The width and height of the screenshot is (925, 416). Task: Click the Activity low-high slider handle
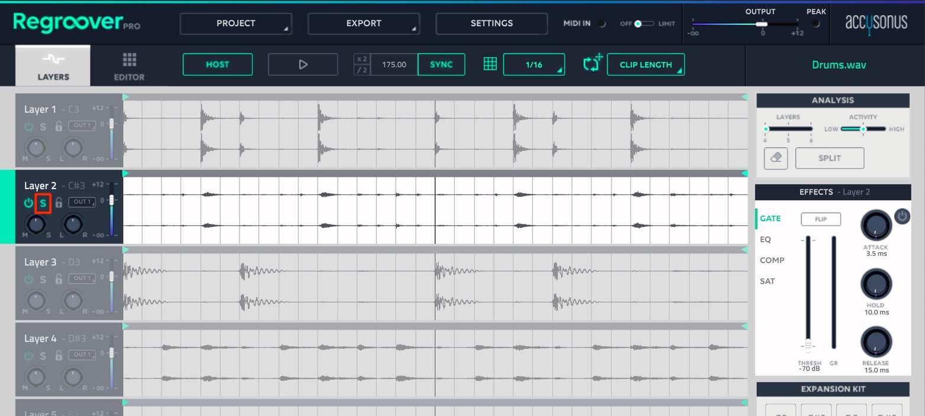pyautogui.click(x=863, y=129)
